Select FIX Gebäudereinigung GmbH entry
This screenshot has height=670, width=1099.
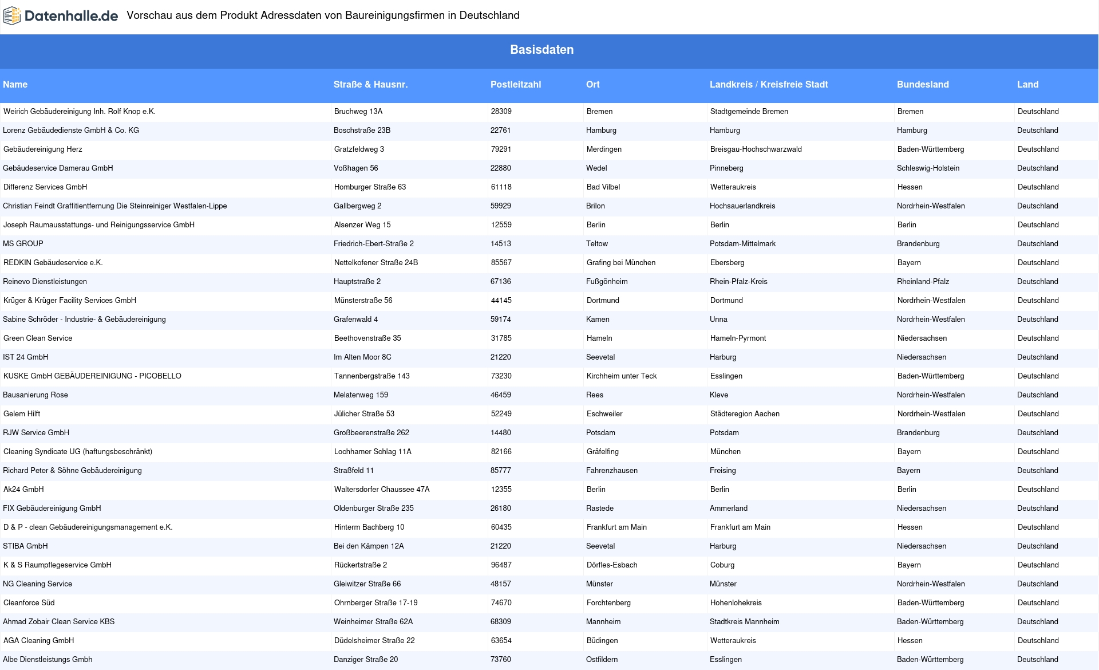pyautogui.click(x=52, y=509)
